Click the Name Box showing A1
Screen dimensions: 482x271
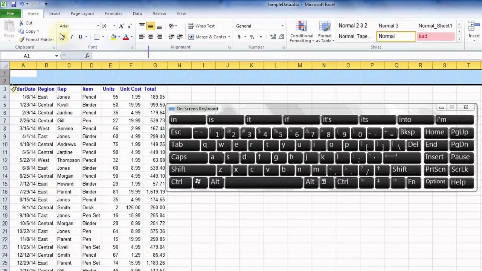pyautogui.click(x=27, y=56)
